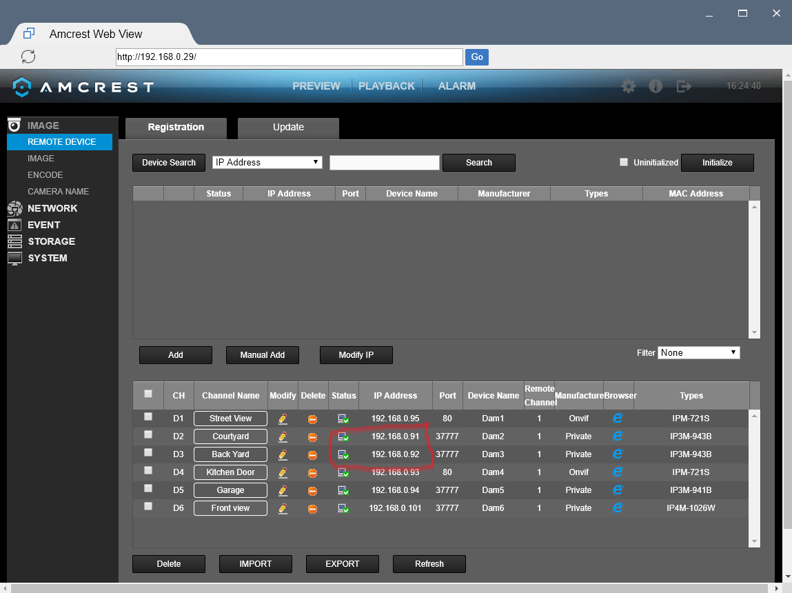Switch to the Update tab
Screen dimensions: 792x593
pyautogui.click(x=288, y=128)
